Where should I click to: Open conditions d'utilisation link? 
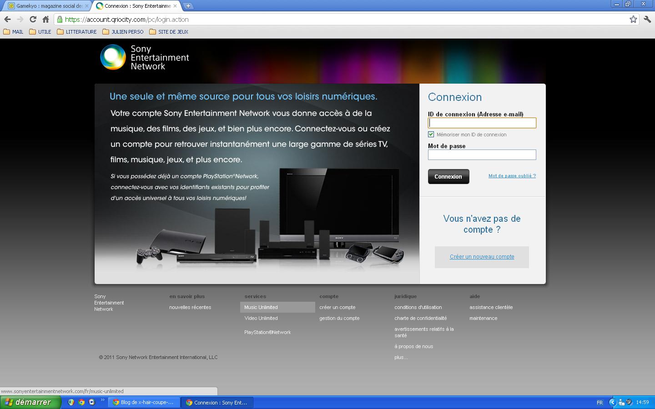coord(418,307)
